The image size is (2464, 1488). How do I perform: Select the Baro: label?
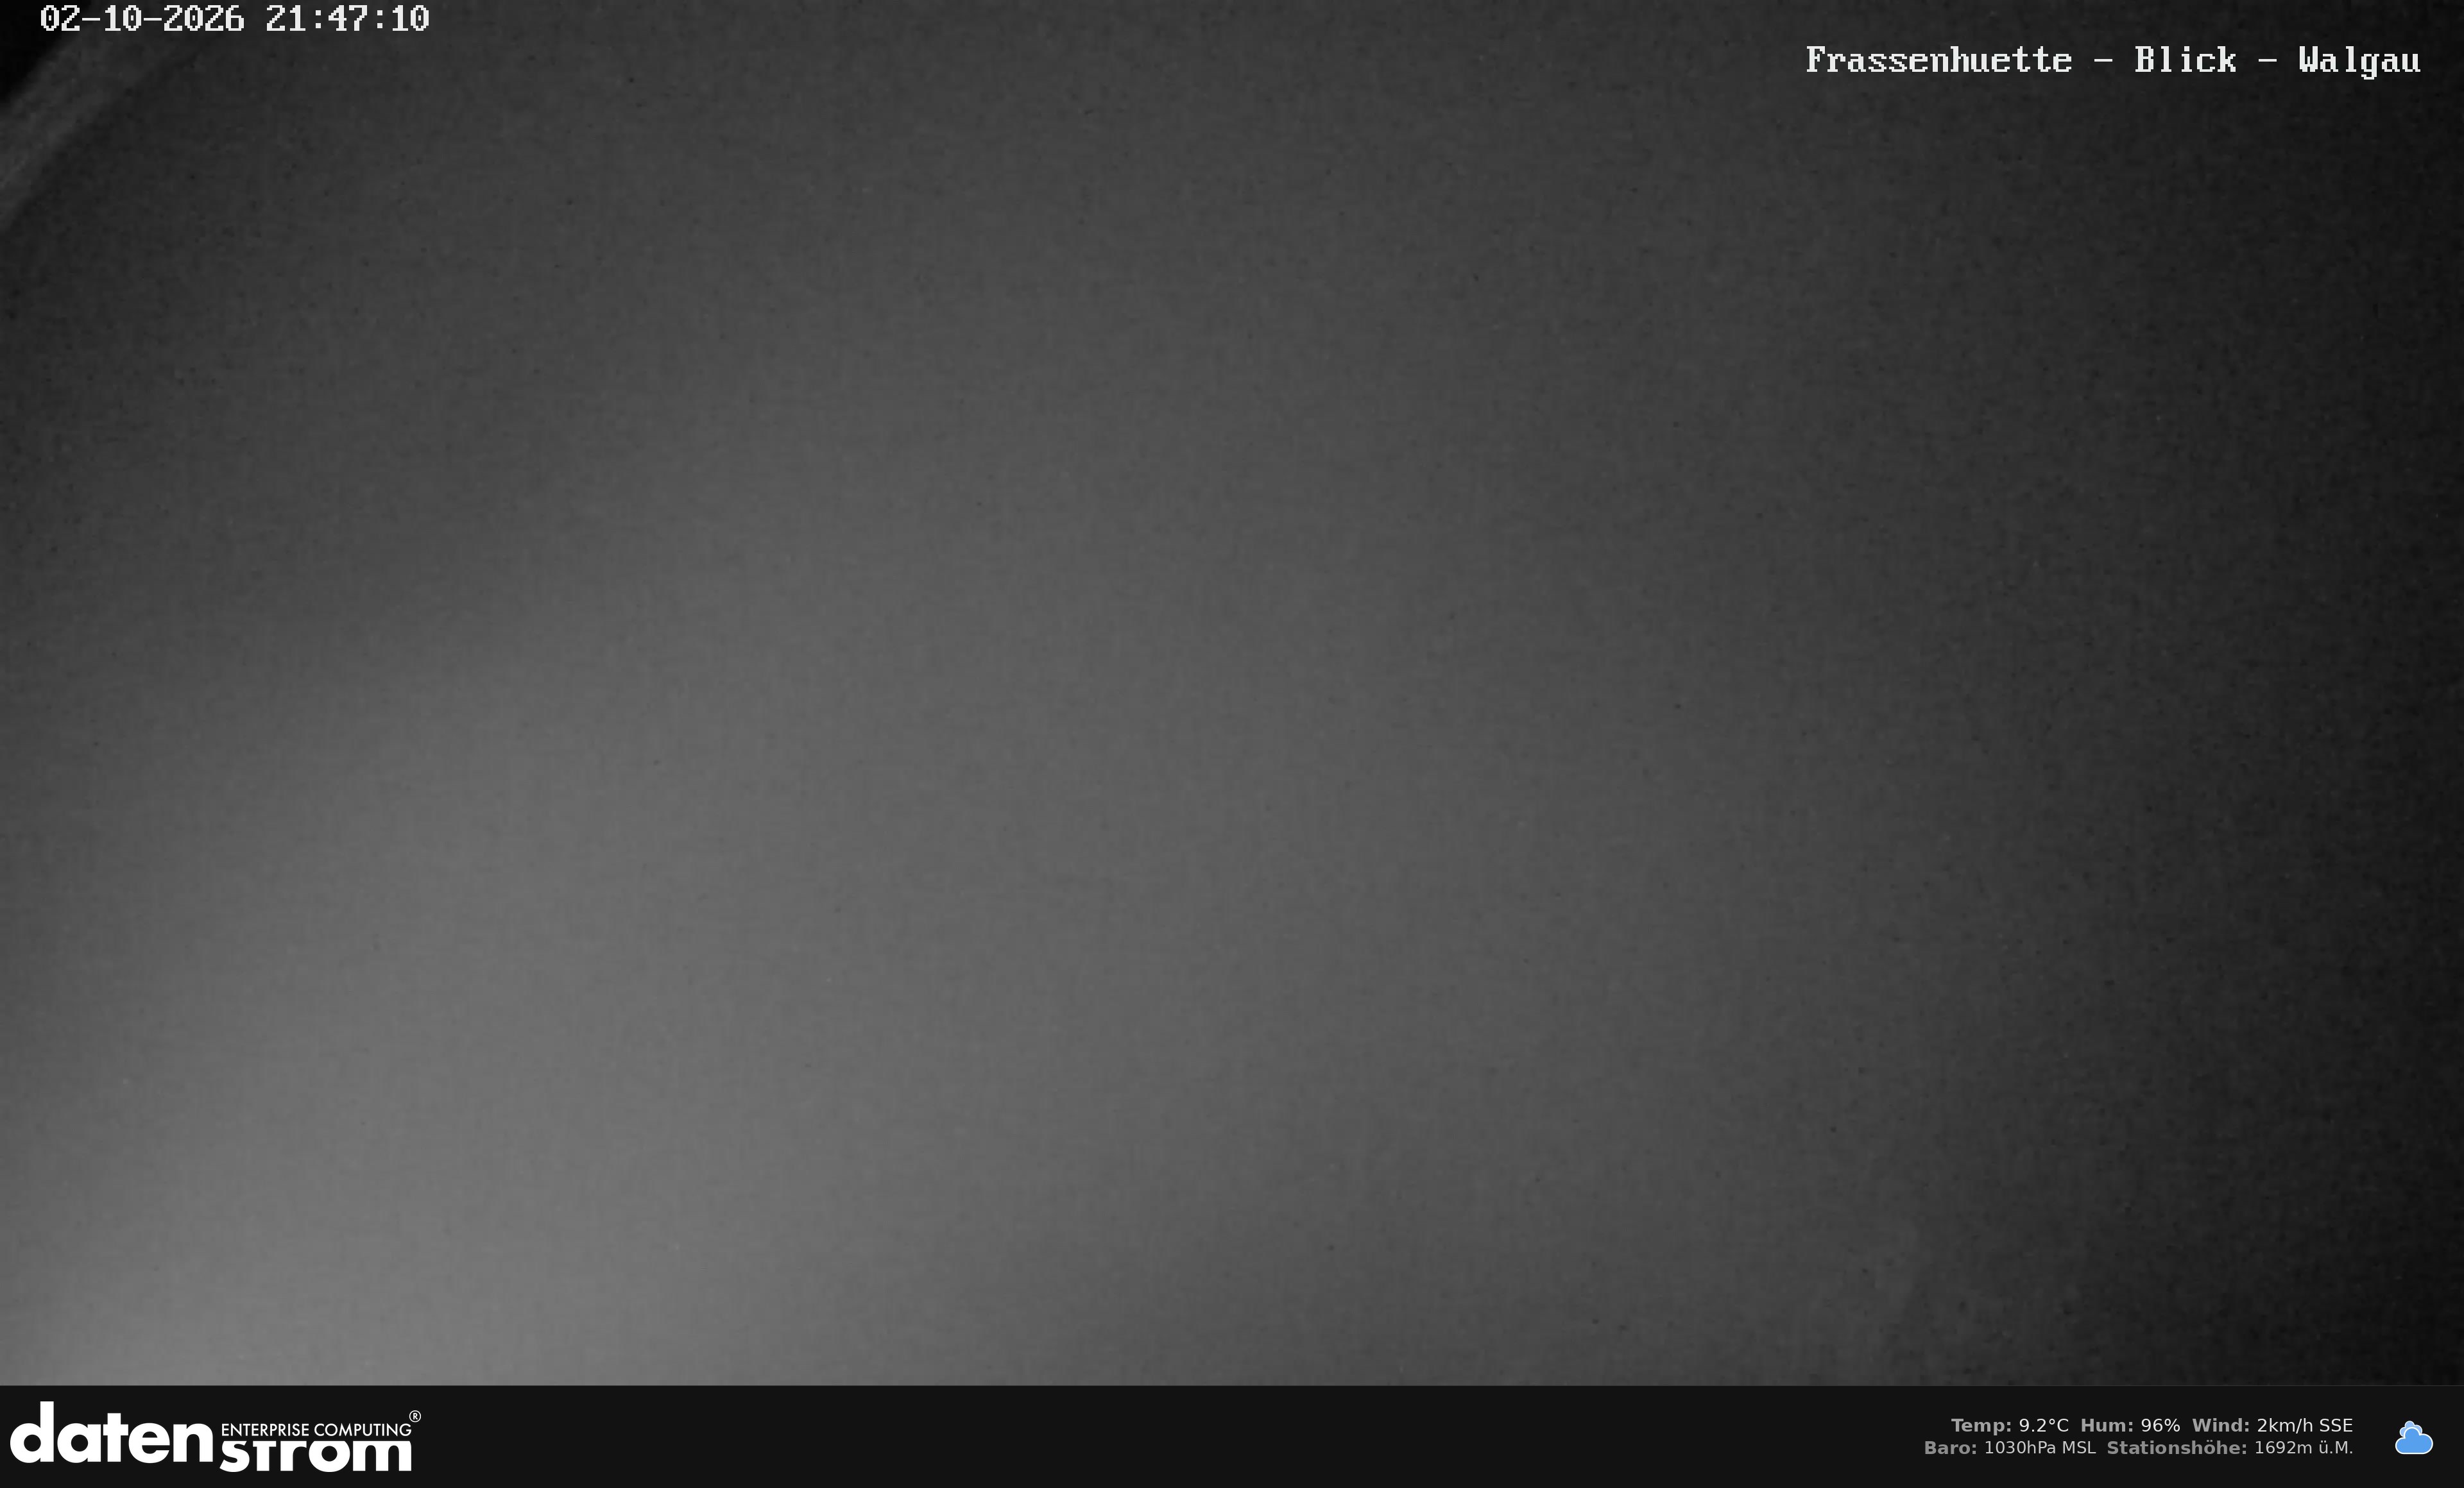click(1950, 1448)
